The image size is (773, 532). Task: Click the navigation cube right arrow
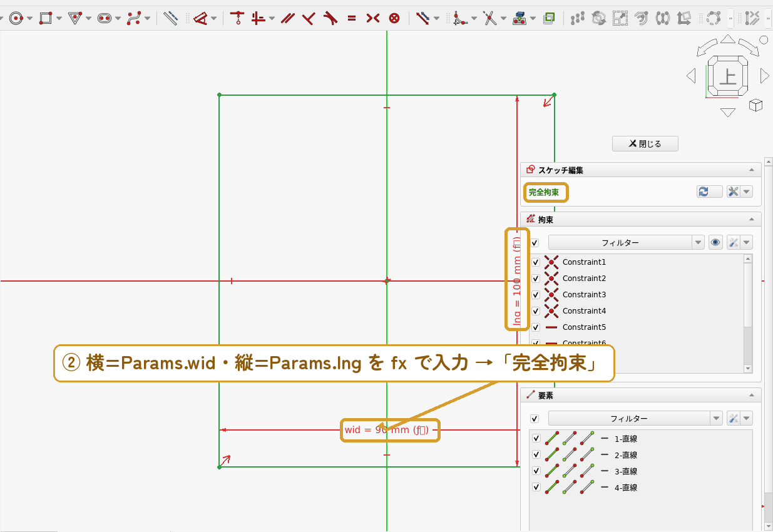[764, 76]
